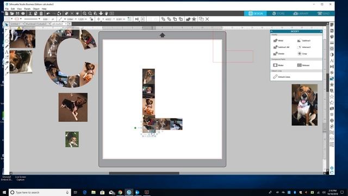Select the small green-background dog photo

pos(72,139)
